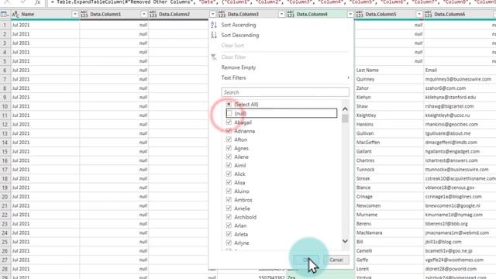Select row number 6 header
Viewport: 496px width, 279px height.
click(x=5, y=71)
